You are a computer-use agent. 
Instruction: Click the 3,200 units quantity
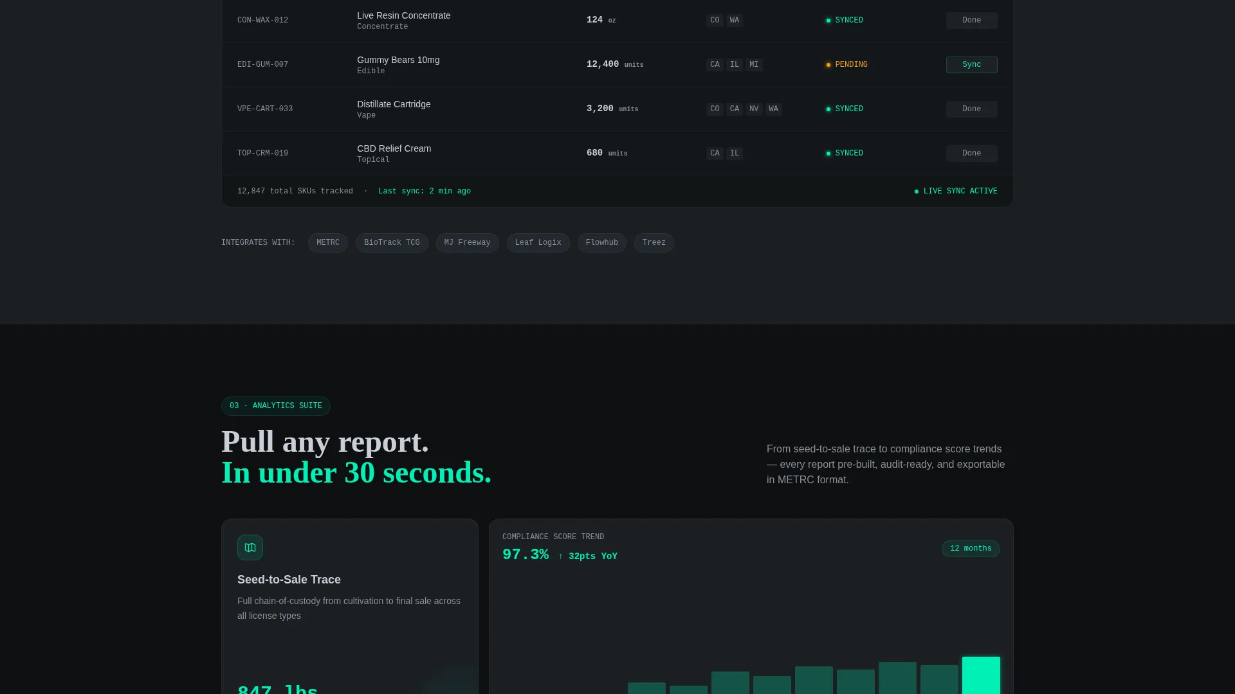tap(612, 109)
